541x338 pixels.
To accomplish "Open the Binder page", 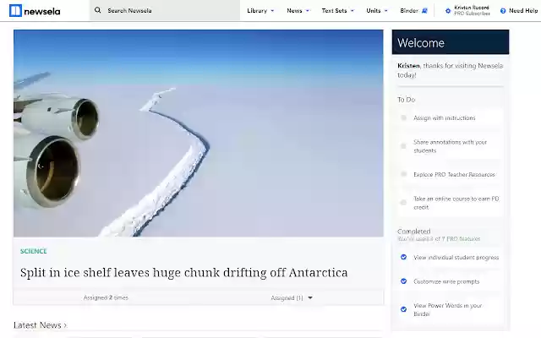I will click(409, 11).
